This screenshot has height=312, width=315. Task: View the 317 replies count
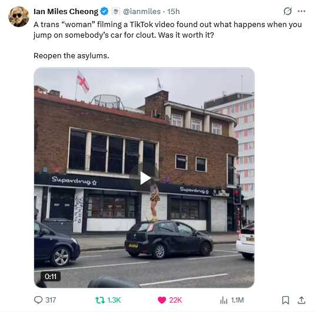pyautogui.click(x=51, y=300)
